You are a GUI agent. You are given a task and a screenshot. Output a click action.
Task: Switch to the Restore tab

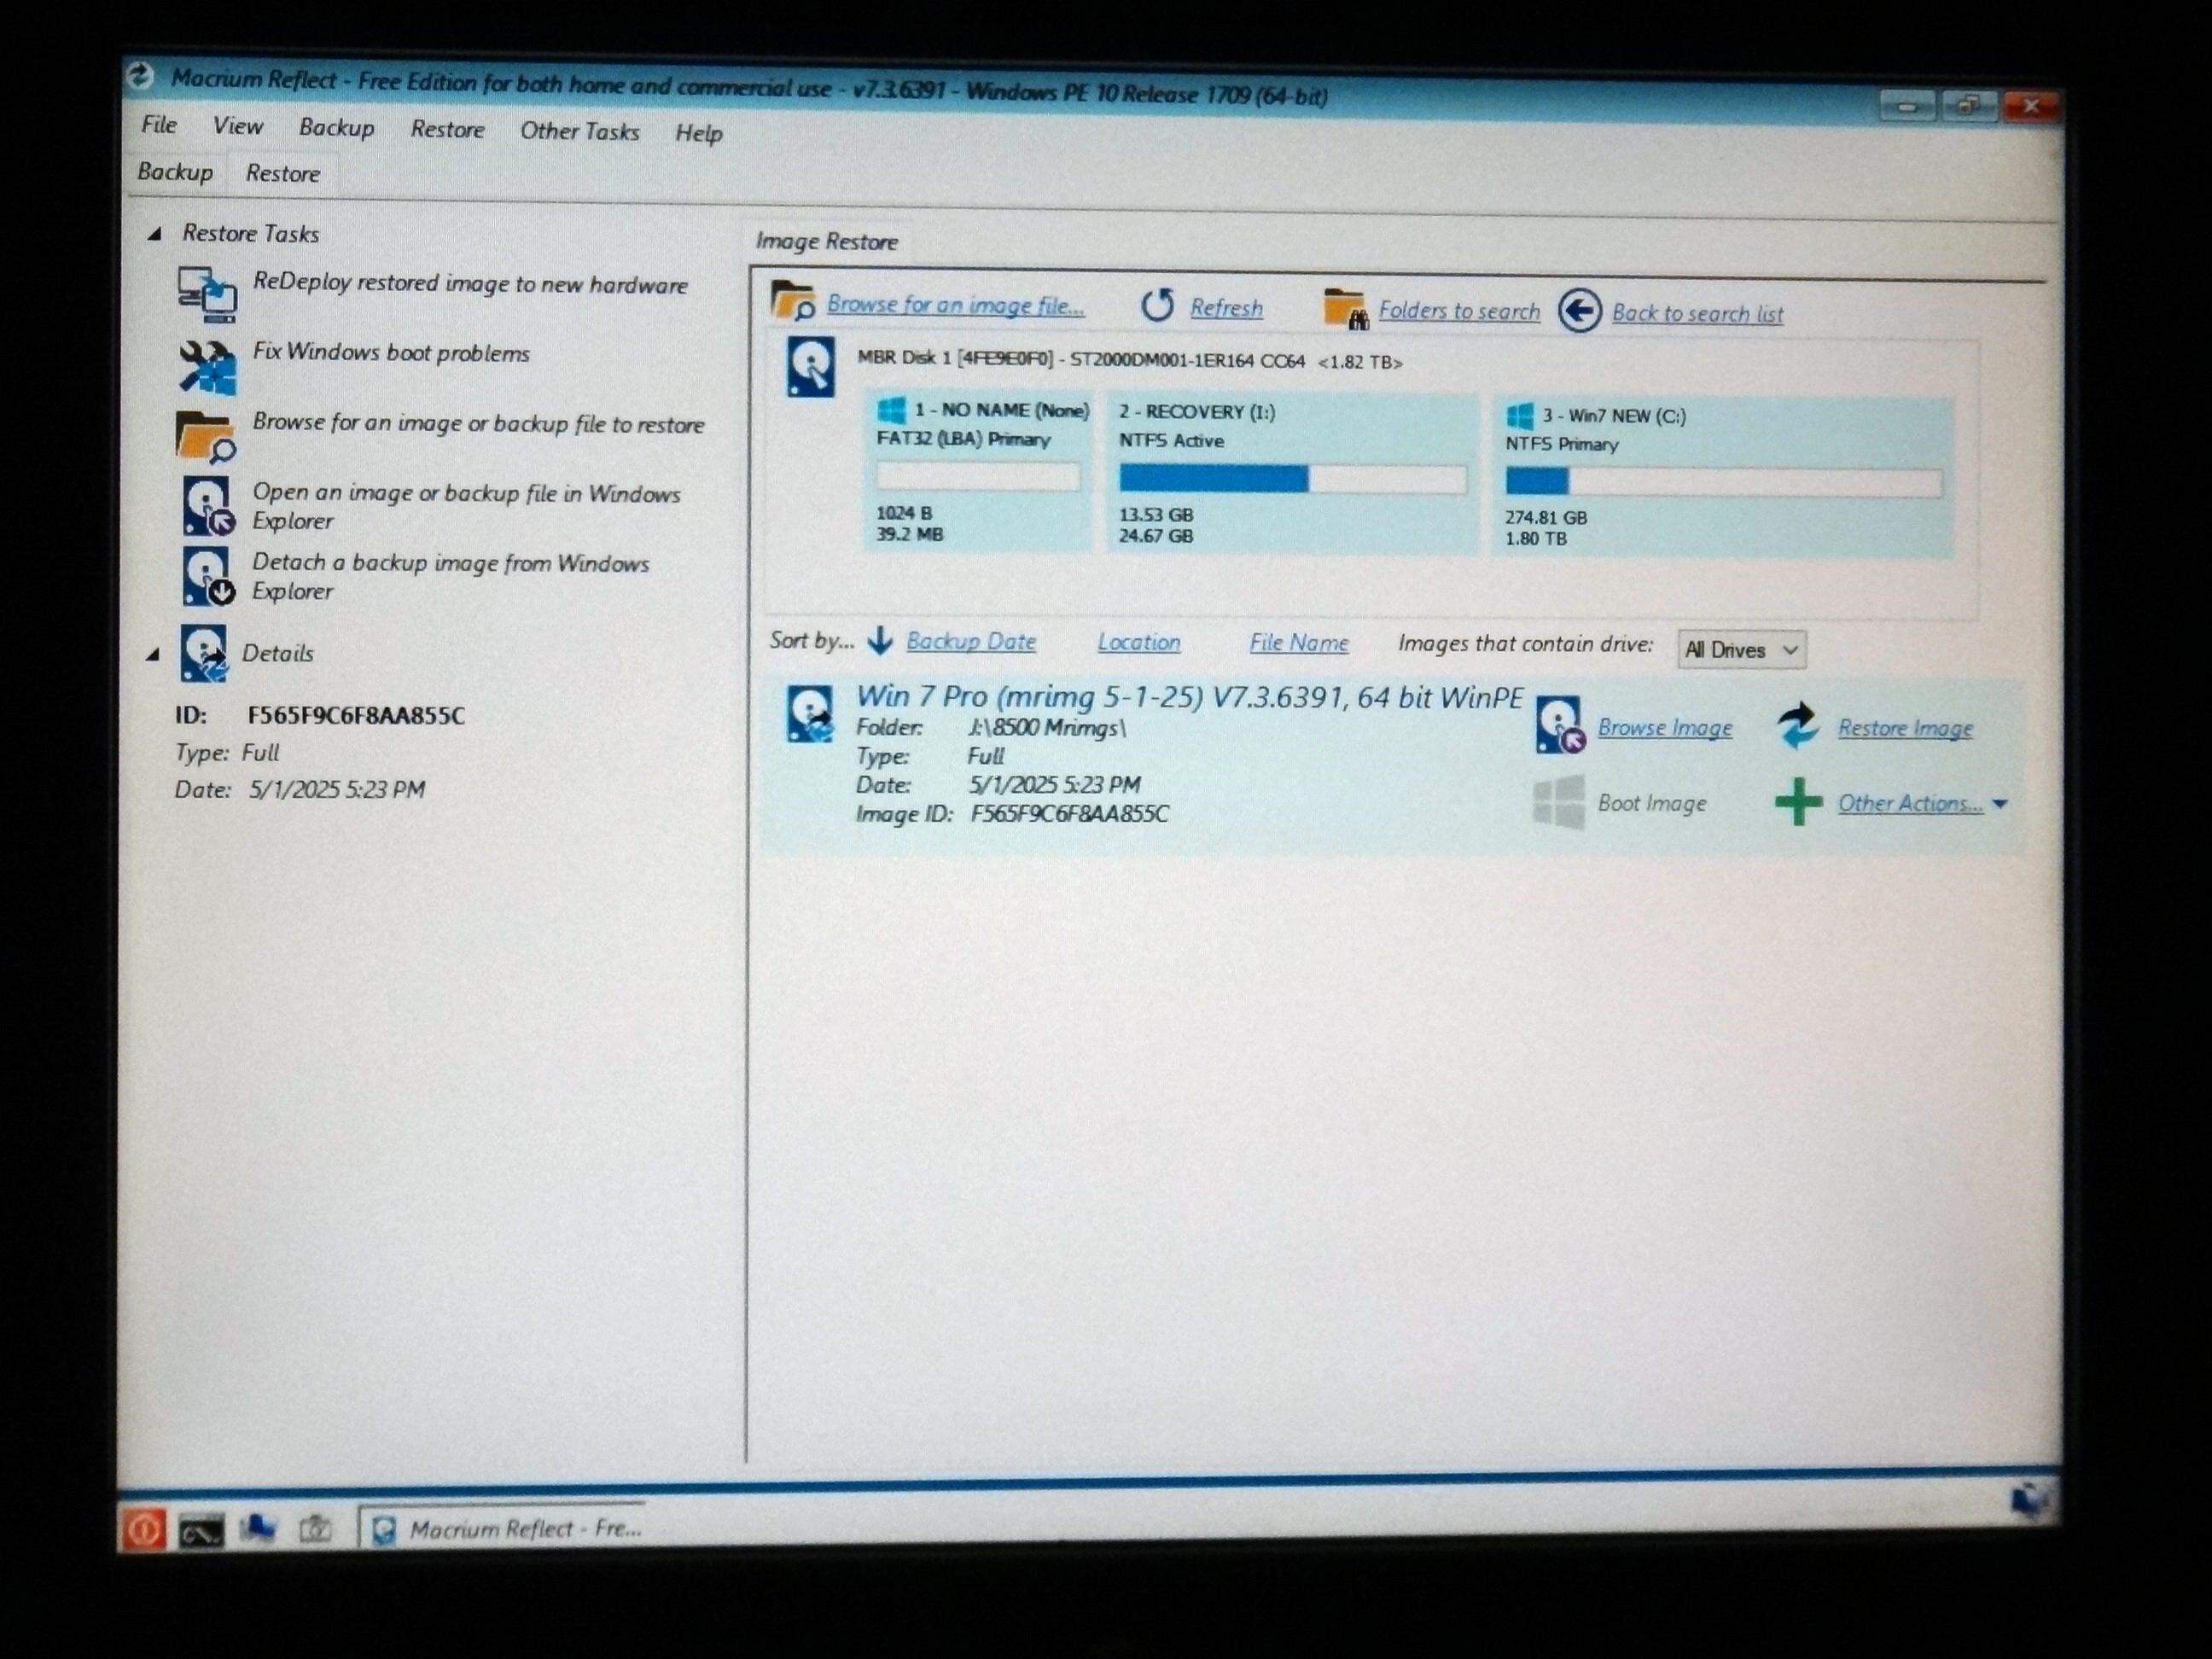click(283, 174)
